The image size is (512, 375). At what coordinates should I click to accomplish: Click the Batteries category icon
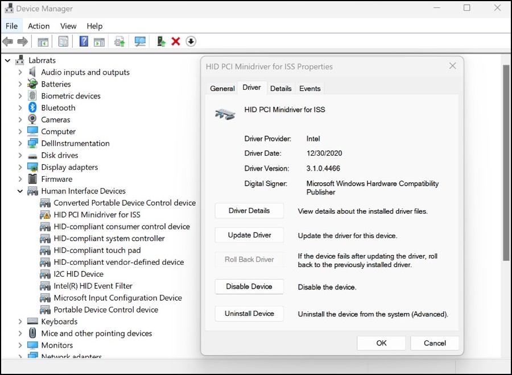(32, 84)
